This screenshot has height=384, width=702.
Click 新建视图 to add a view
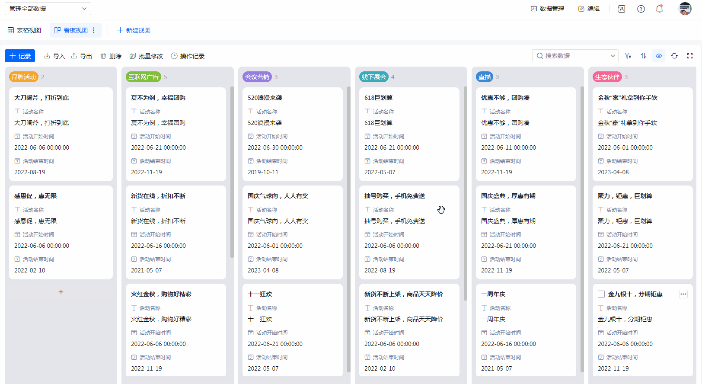click(134, 30)
